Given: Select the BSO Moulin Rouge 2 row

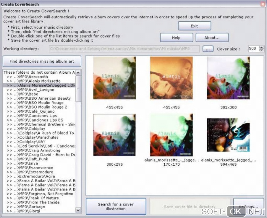Looking at the screenshot, I should point(39,107).
